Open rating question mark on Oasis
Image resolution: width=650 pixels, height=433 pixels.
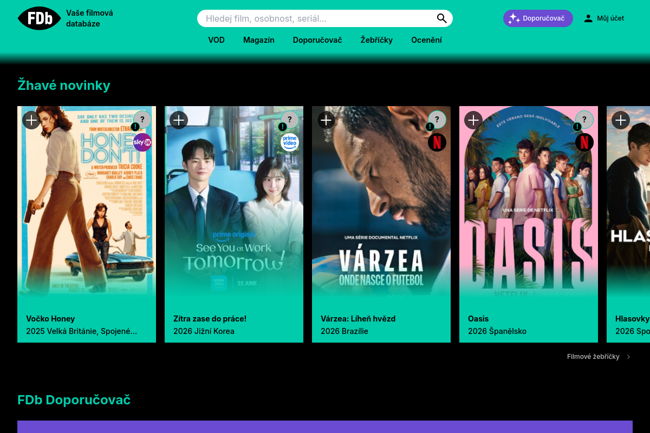click(x=584, y=120)
